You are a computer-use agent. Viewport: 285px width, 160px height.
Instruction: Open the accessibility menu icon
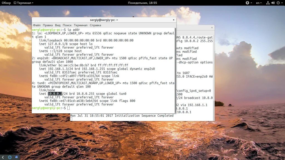[247, 3]
